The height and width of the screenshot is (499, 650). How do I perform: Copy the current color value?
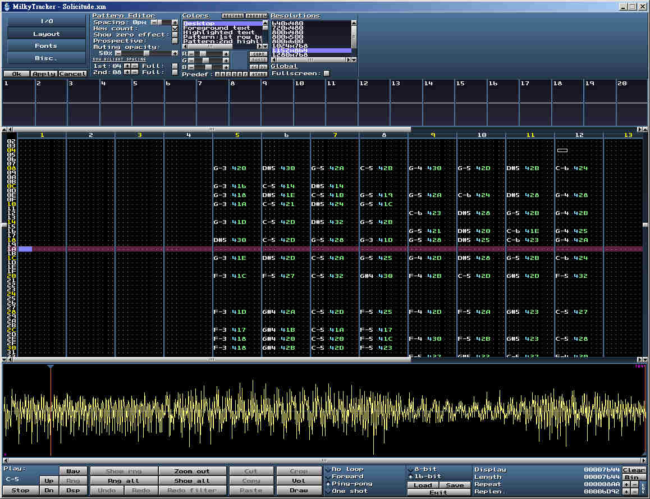[259, 54]
